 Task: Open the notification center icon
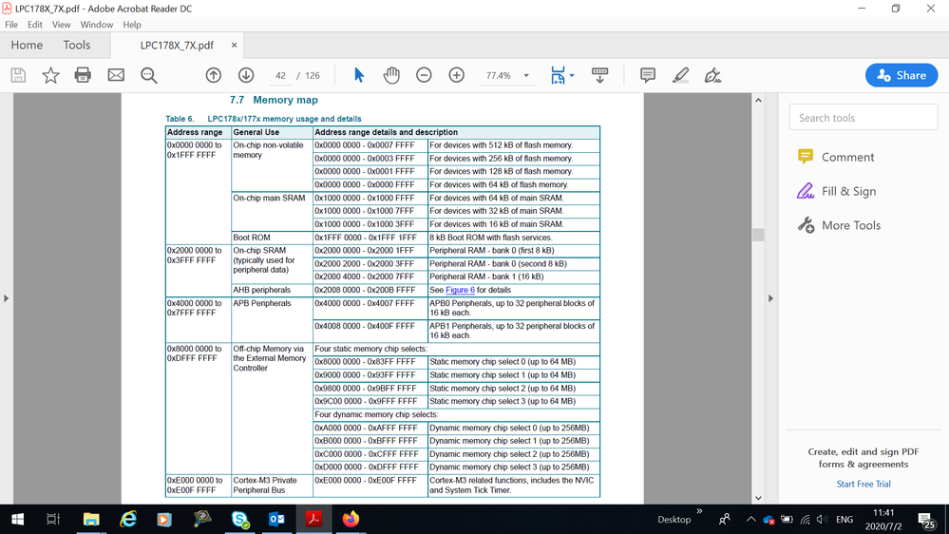tap(926, 520)
